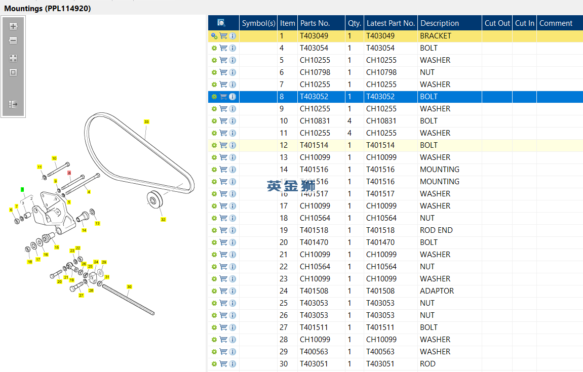Select callout 30 rod in diagram
The image size is (583, 372).
(129, 287)
